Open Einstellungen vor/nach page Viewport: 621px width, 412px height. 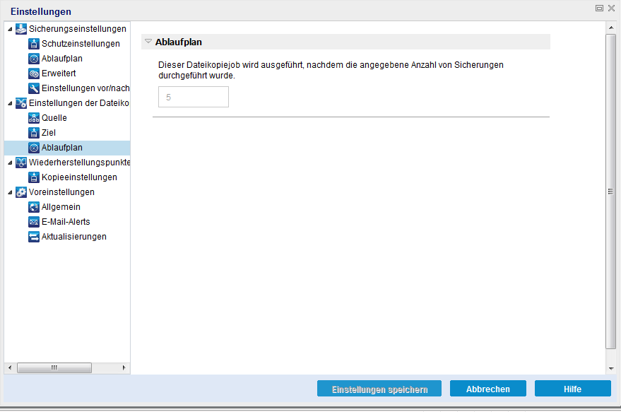85,88
